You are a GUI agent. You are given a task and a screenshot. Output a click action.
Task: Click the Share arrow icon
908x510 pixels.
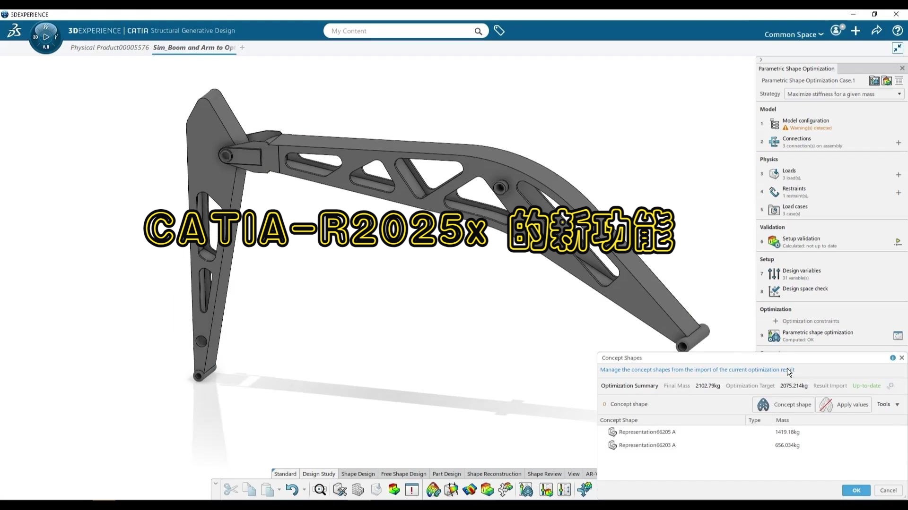(876, 31)
